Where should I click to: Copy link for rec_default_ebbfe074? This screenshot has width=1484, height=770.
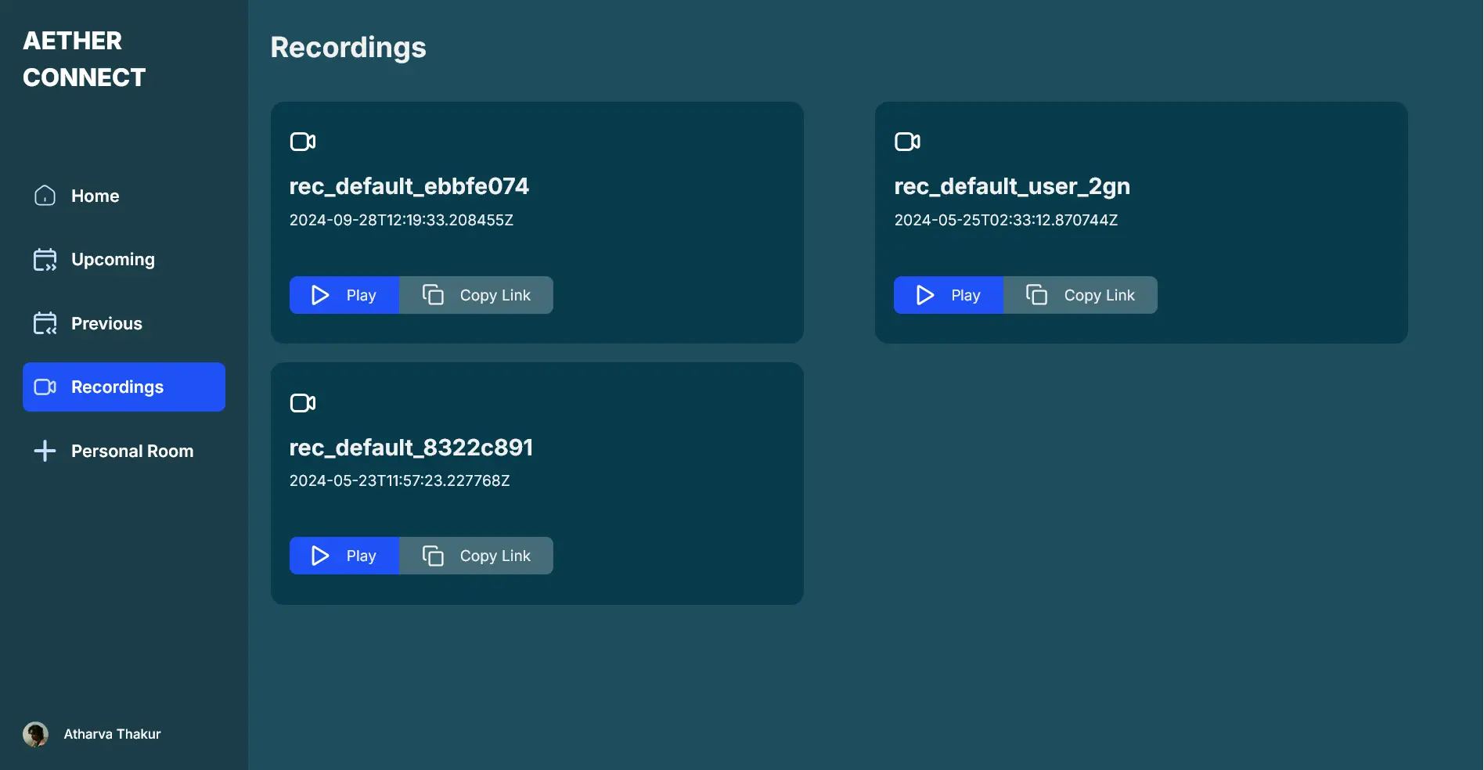click(476, 295)
